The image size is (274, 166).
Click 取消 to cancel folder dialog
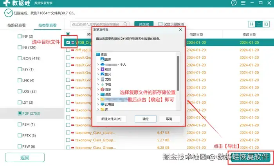(169, 119)
